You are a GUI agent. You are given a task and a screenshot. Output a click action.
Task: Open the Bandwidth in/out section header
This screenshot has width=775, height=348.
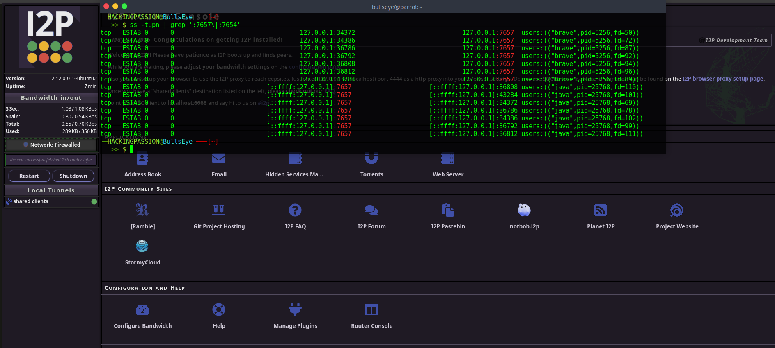tap(51, 98)
